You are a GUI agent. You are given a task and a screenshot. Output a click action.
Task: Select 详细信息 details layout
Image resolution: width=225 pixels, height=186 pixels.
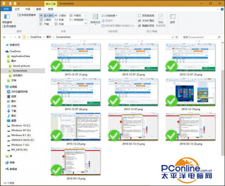pyautogui.click(x=77, y=20)
